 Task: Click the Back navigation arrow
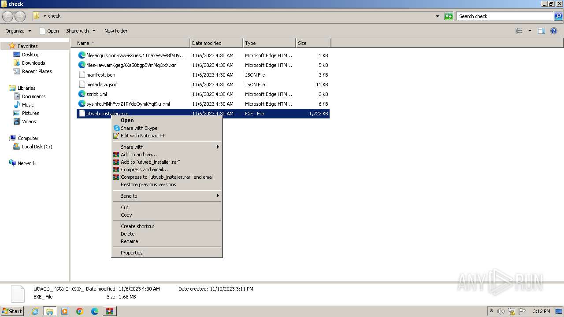[x=8, y=16]
